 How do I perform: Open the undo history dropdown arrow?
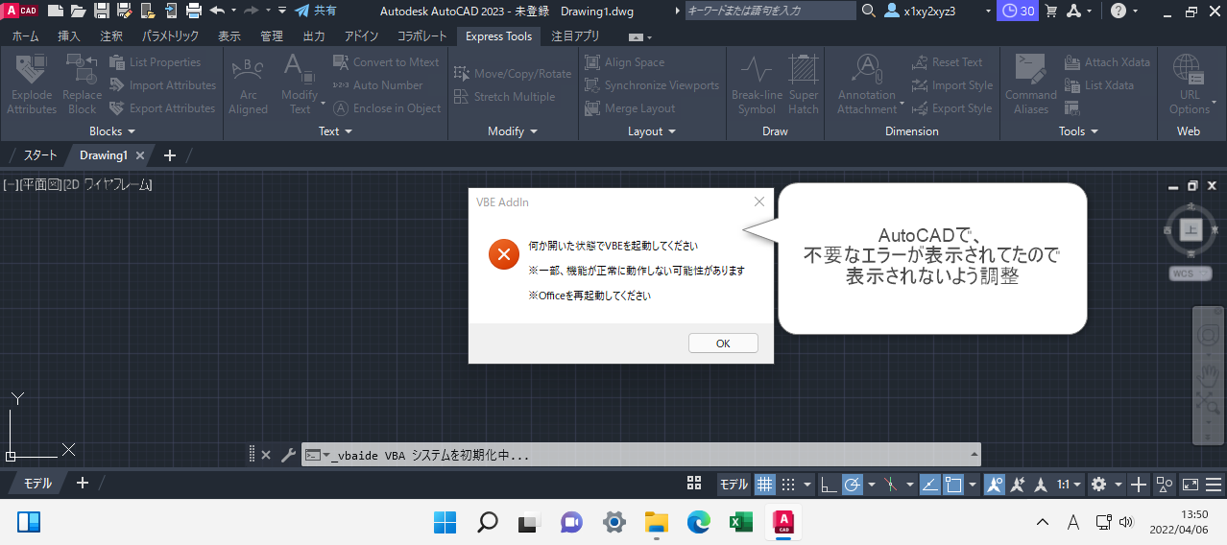click(x=233, y=11)
